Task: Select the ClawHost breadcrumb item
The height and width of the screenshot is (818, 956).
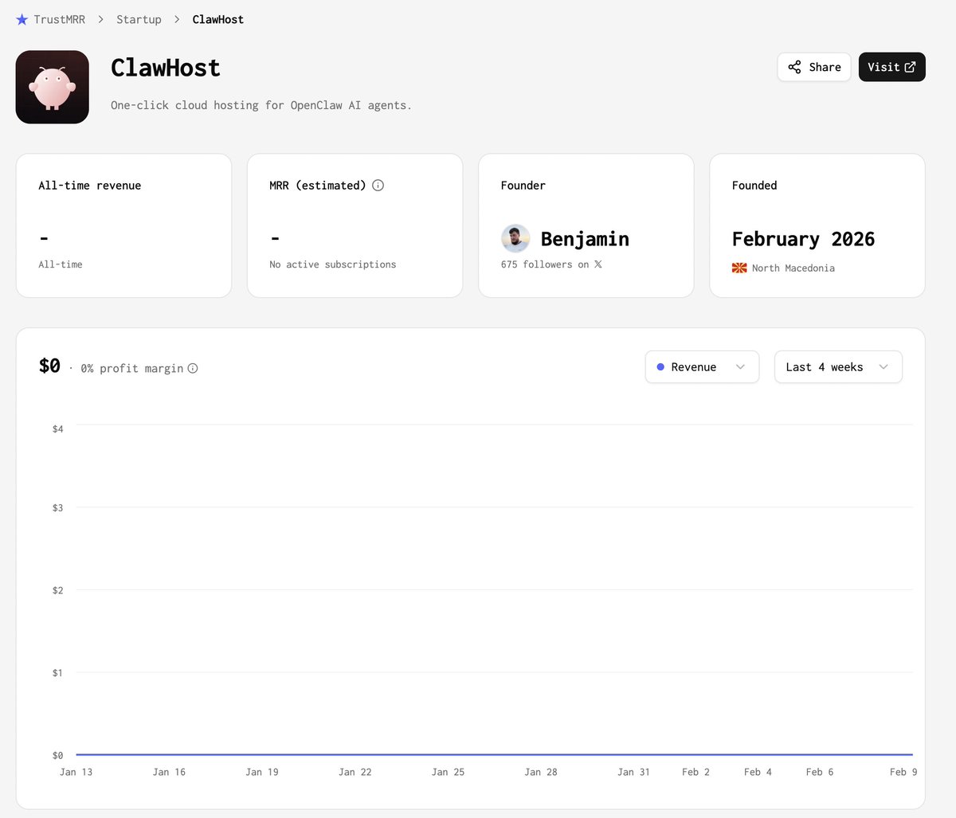Action: click(x=218, y=19)
